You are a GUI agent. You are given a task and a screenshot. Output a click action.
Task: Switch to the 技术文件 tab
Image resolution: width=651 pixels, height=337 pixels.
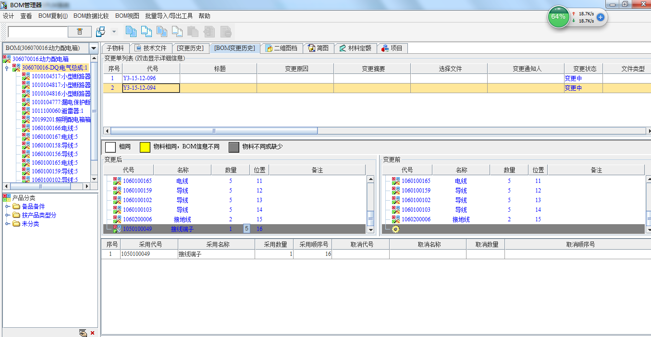click(151, 48)
